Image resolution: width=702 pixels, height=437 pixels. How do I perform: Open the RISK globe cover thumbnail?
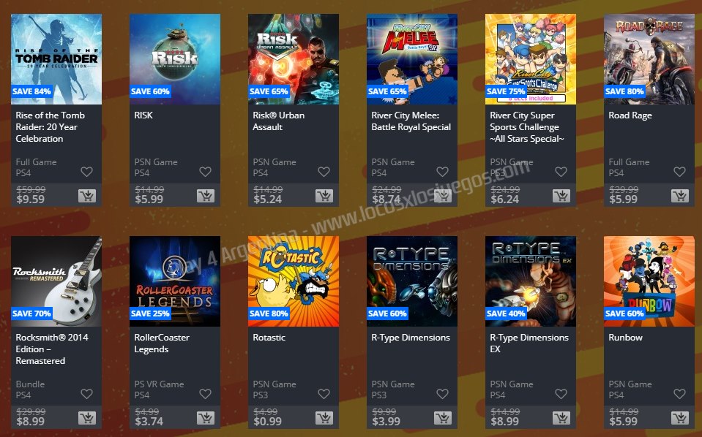(175, 59)
